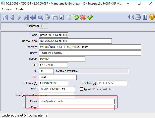Image resolution: width=155 pixels, height=118 pixels.
Task: Focus the Razao Social field
Action: click(x=75, y=41)
